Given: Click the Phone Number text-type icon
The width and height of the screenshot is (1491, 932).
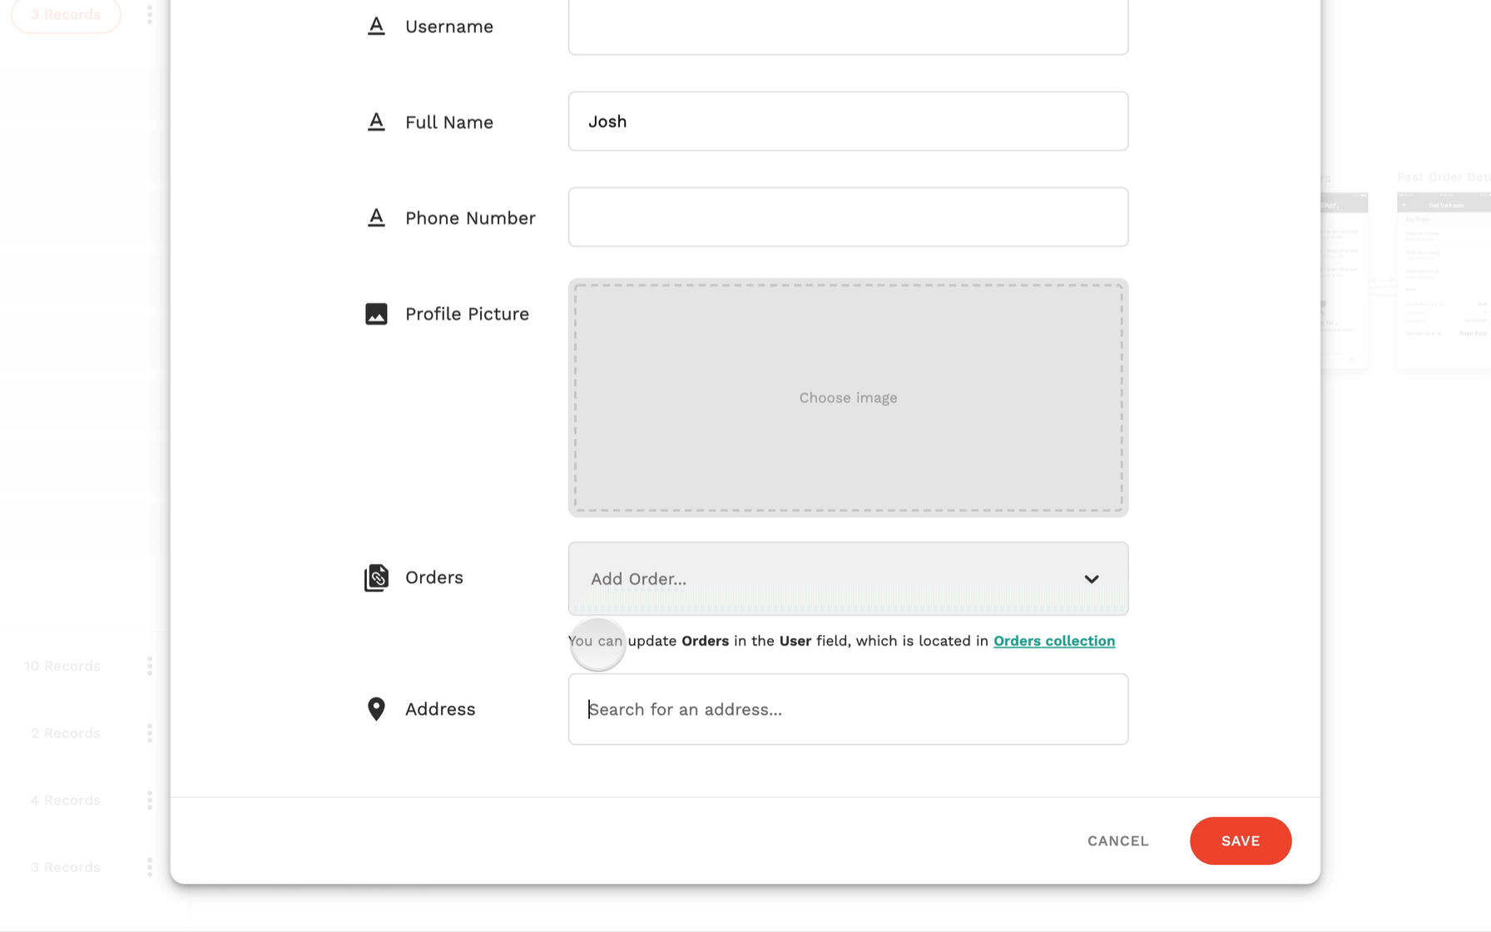Looking at the screenshot, I should [376, 218].
